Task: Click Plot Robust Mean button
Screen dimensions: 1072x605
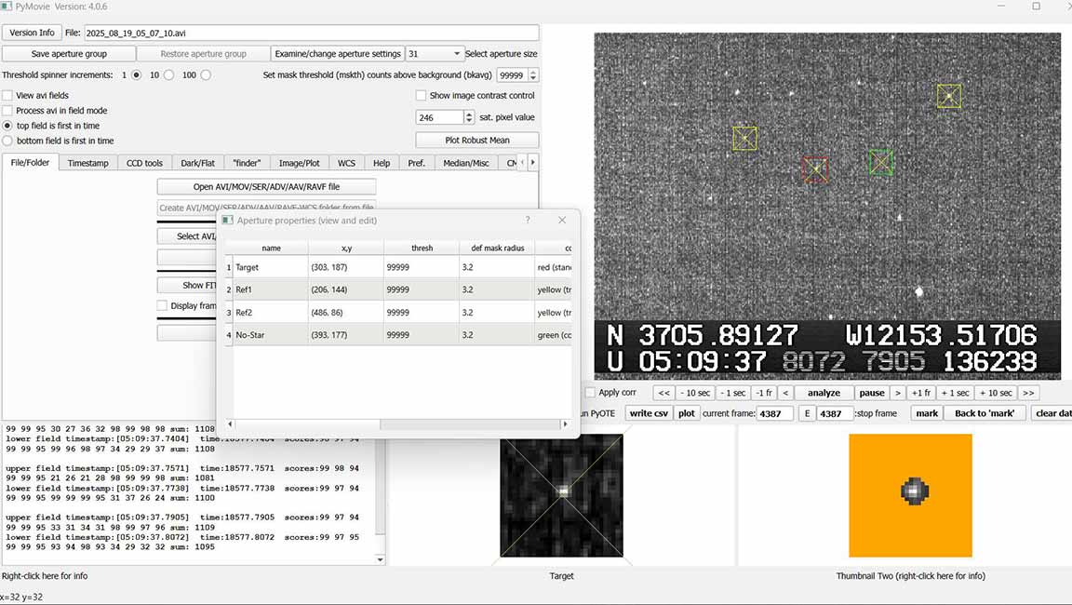Action: coord(477,141)
